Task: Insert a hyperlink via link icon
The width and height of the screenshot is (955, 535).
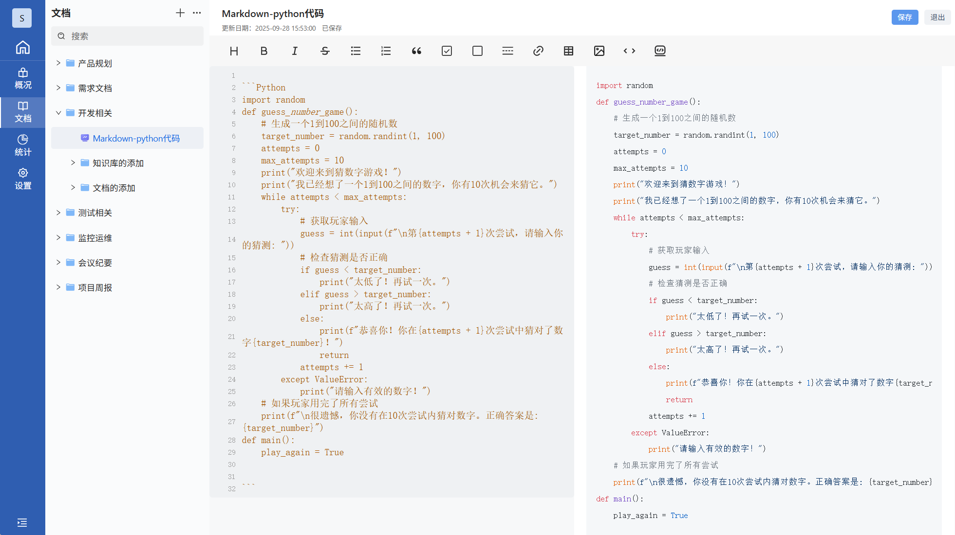Action: 538,51
